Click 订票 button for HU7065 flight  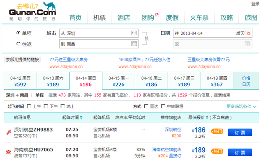pyautogui.click(x=240, y=152)
